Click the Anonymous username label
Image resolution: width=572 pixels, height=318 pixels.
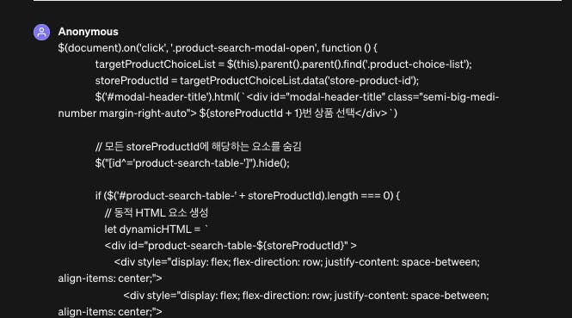tap(88, 32)
